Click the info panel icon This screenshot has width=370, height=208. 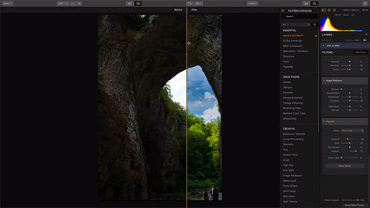[x=334, y=10]
